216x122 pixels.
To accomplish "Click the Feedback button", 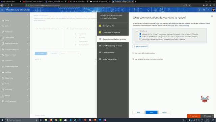I will pos(207,116).
